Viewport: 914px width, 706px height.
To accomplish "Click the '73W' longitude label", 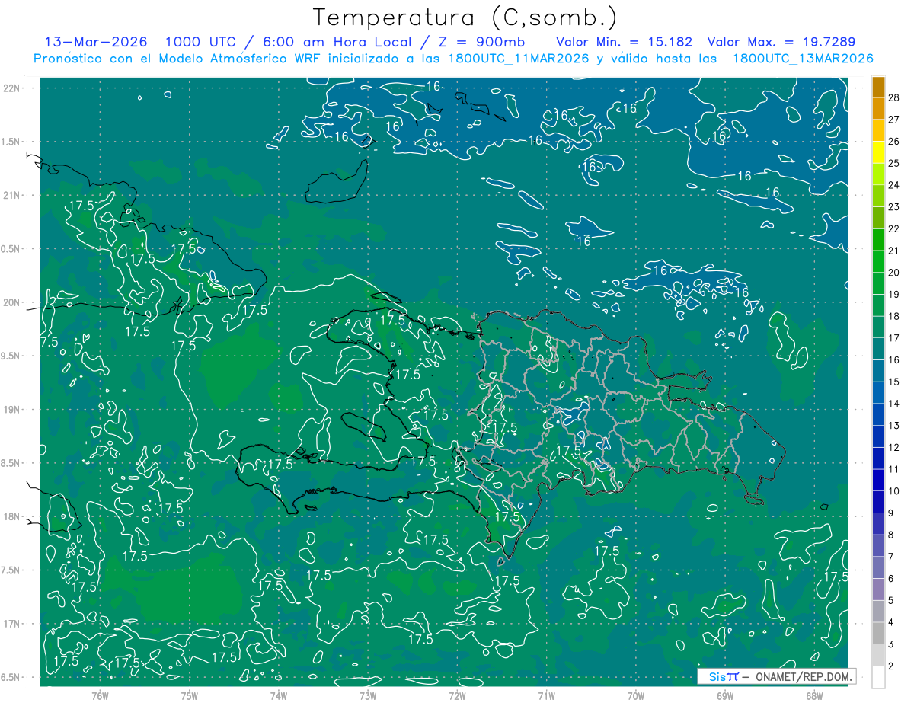I will pyautogui.click(x=368, y=696).
